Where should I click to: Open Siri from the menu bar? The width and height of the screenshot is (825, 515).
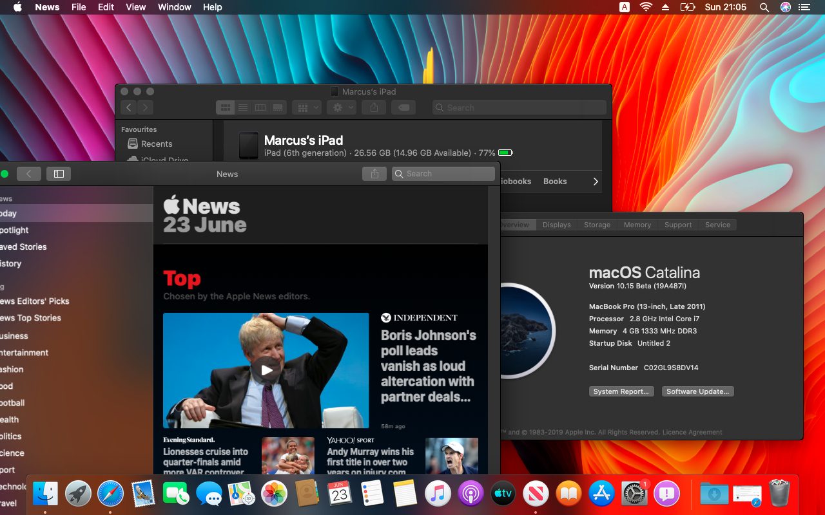pyautogui.click(x=785, y=7)
